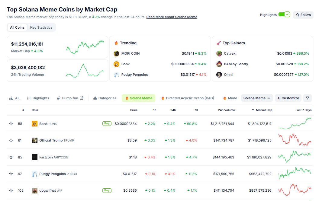Image resolution: width=322 pixels, height=201 pixels.
Task: Sort by the 24h column header
Action: [x=173, y=110]
